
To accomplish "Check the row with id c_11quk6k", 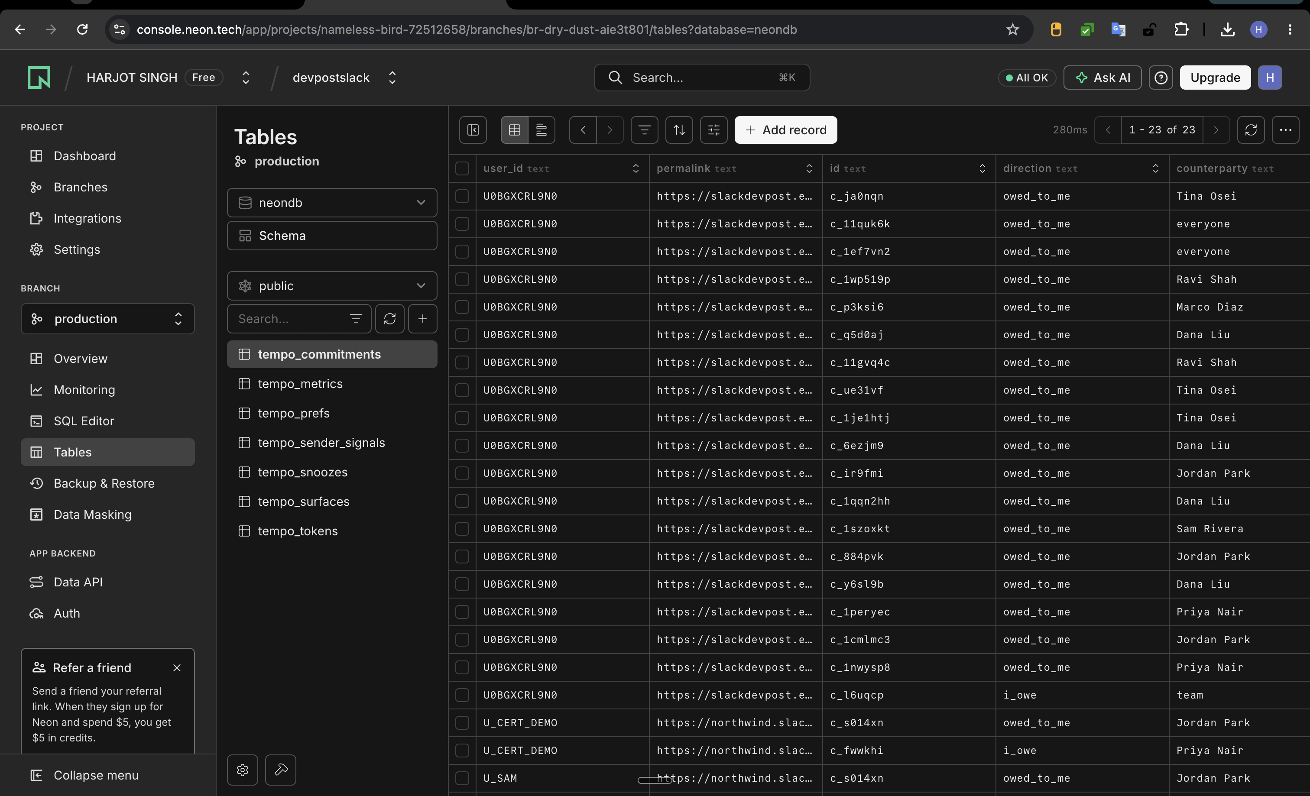I will [462, 224].
